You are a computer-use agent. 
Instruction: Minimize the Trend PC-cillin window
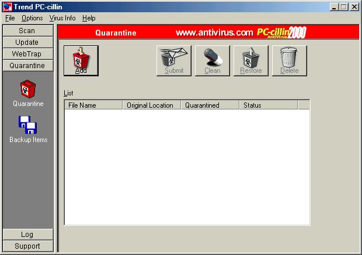pos(333,7)
